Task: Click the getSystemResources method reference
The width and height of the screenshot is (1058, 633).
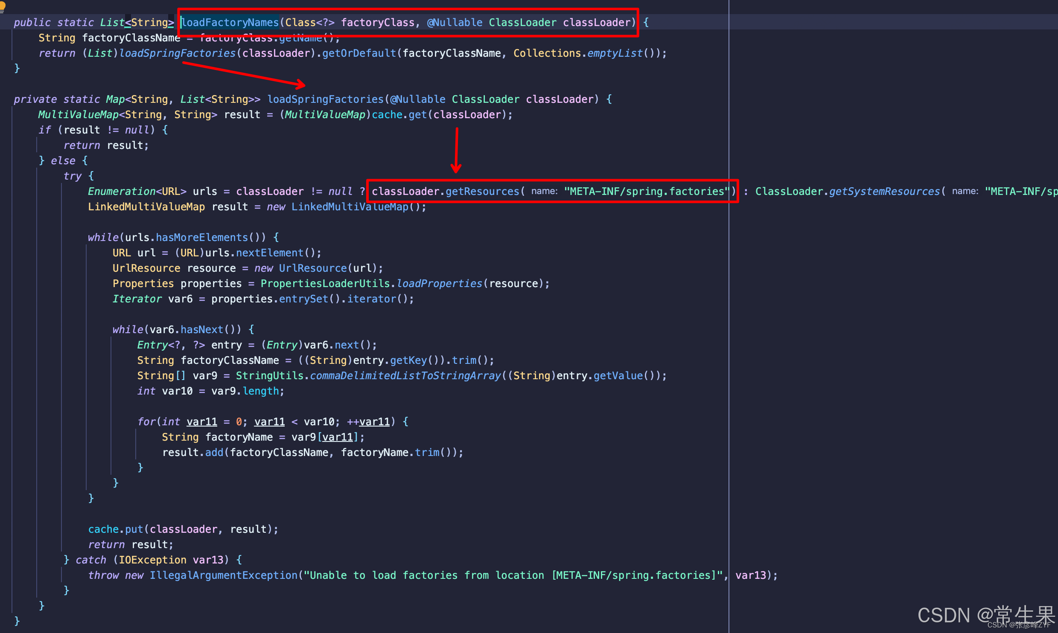Action: 884,191
